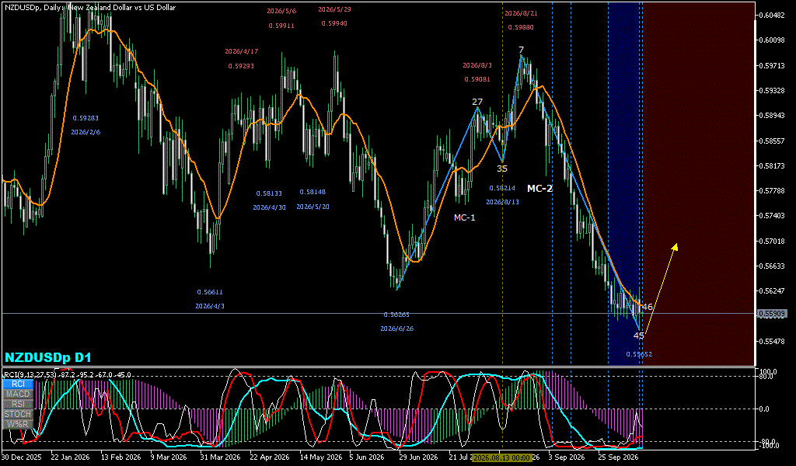Click the blue low label 0.58148
Image resolution: width=796 pixels, height=466 pixels.
312,192
